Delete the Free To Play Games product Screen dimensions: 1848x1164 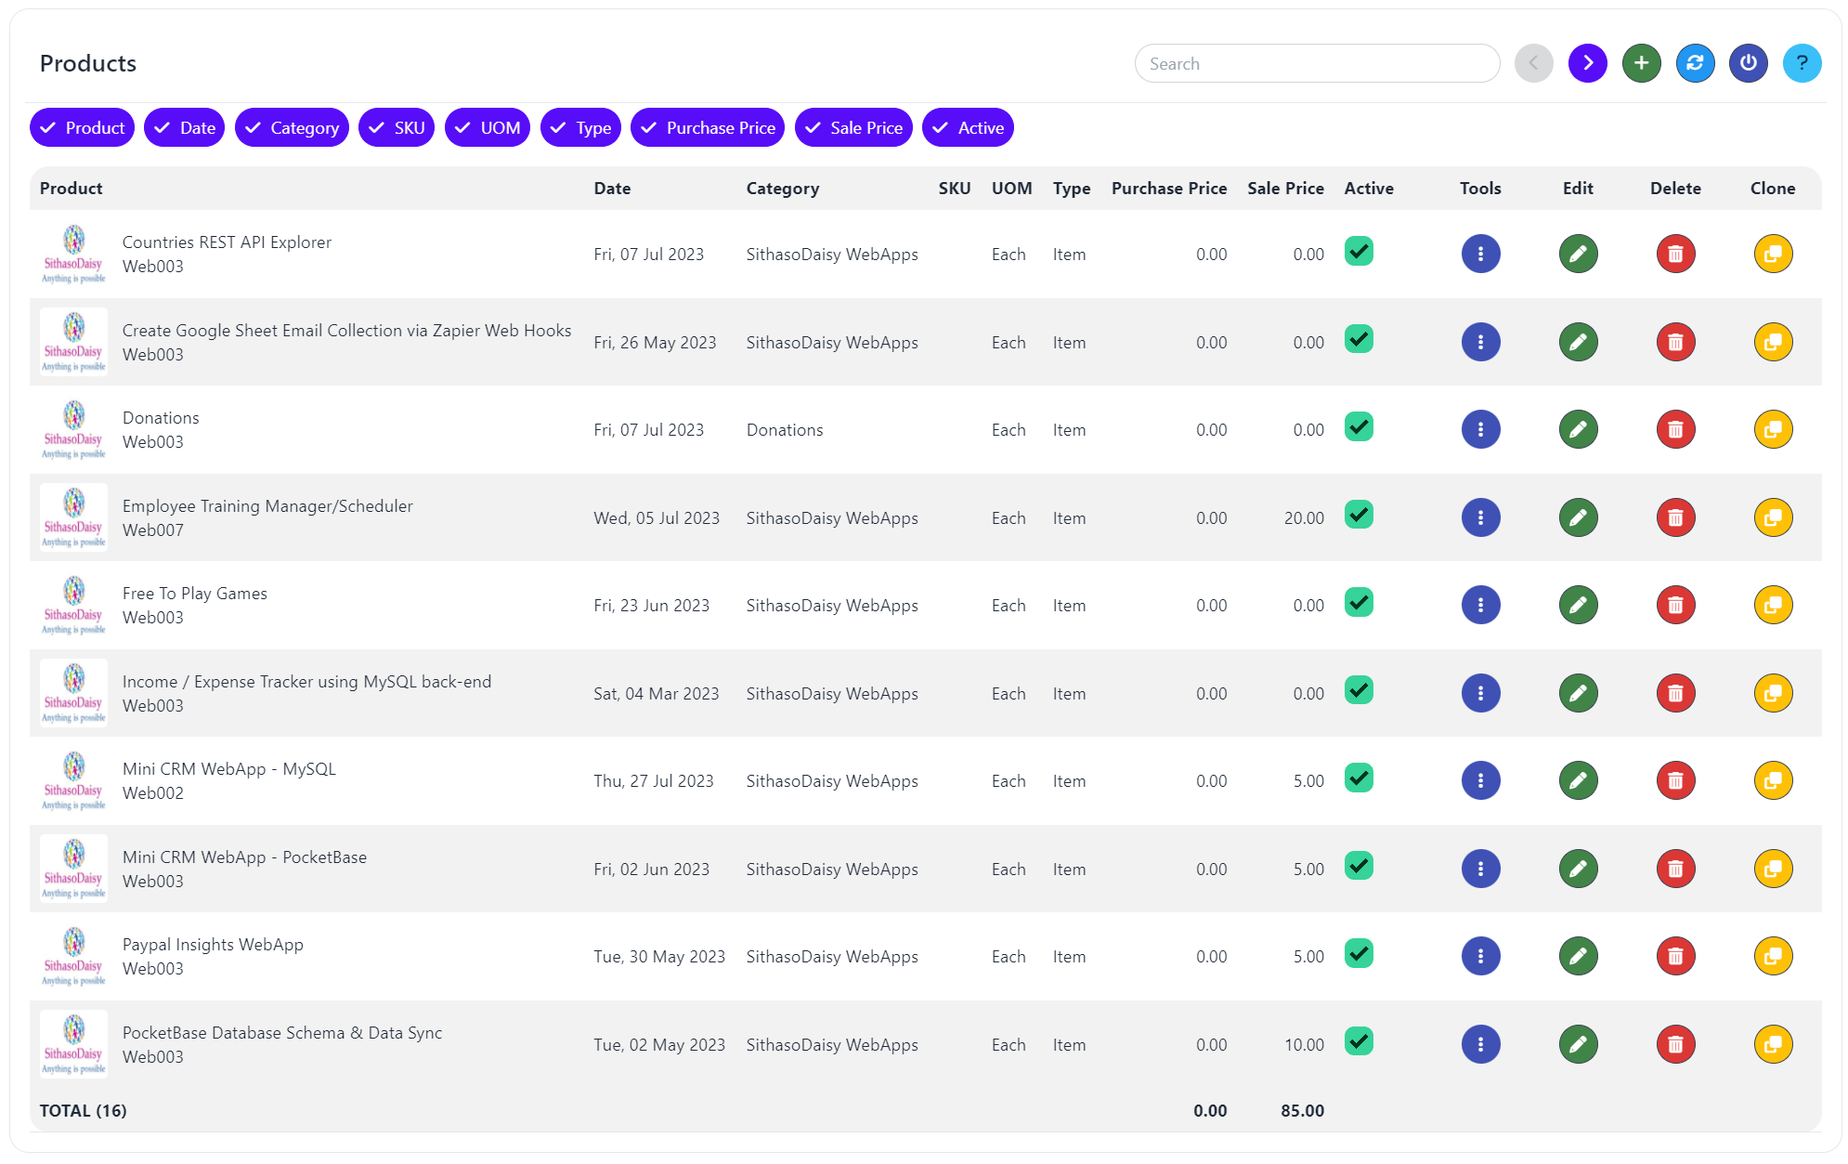point(1675,606)
